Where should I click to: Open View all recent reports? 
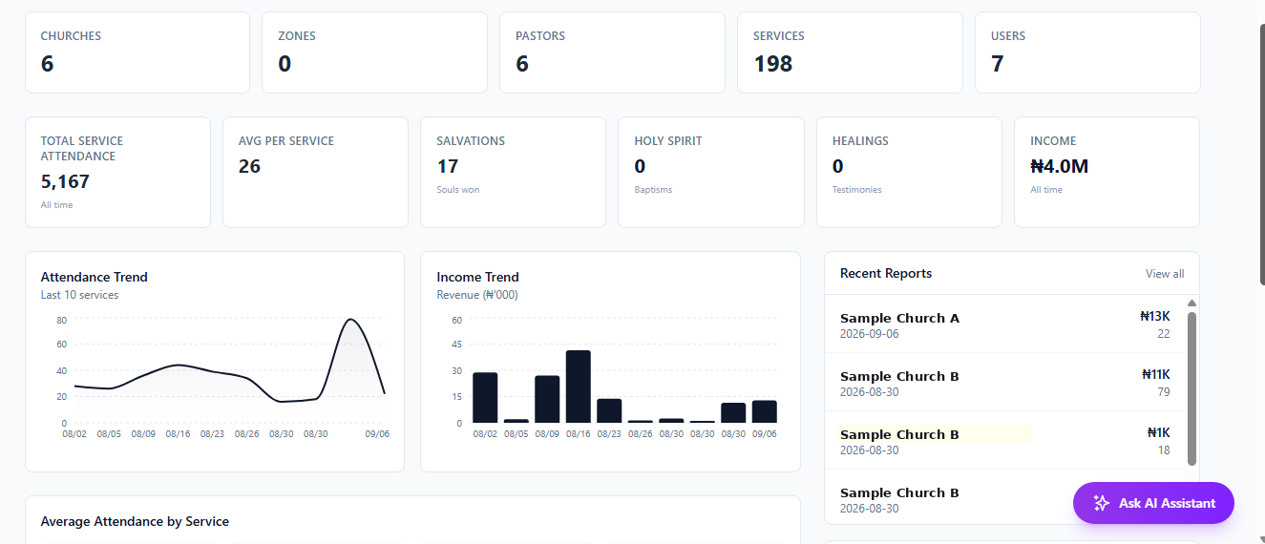coord(1165,274)
